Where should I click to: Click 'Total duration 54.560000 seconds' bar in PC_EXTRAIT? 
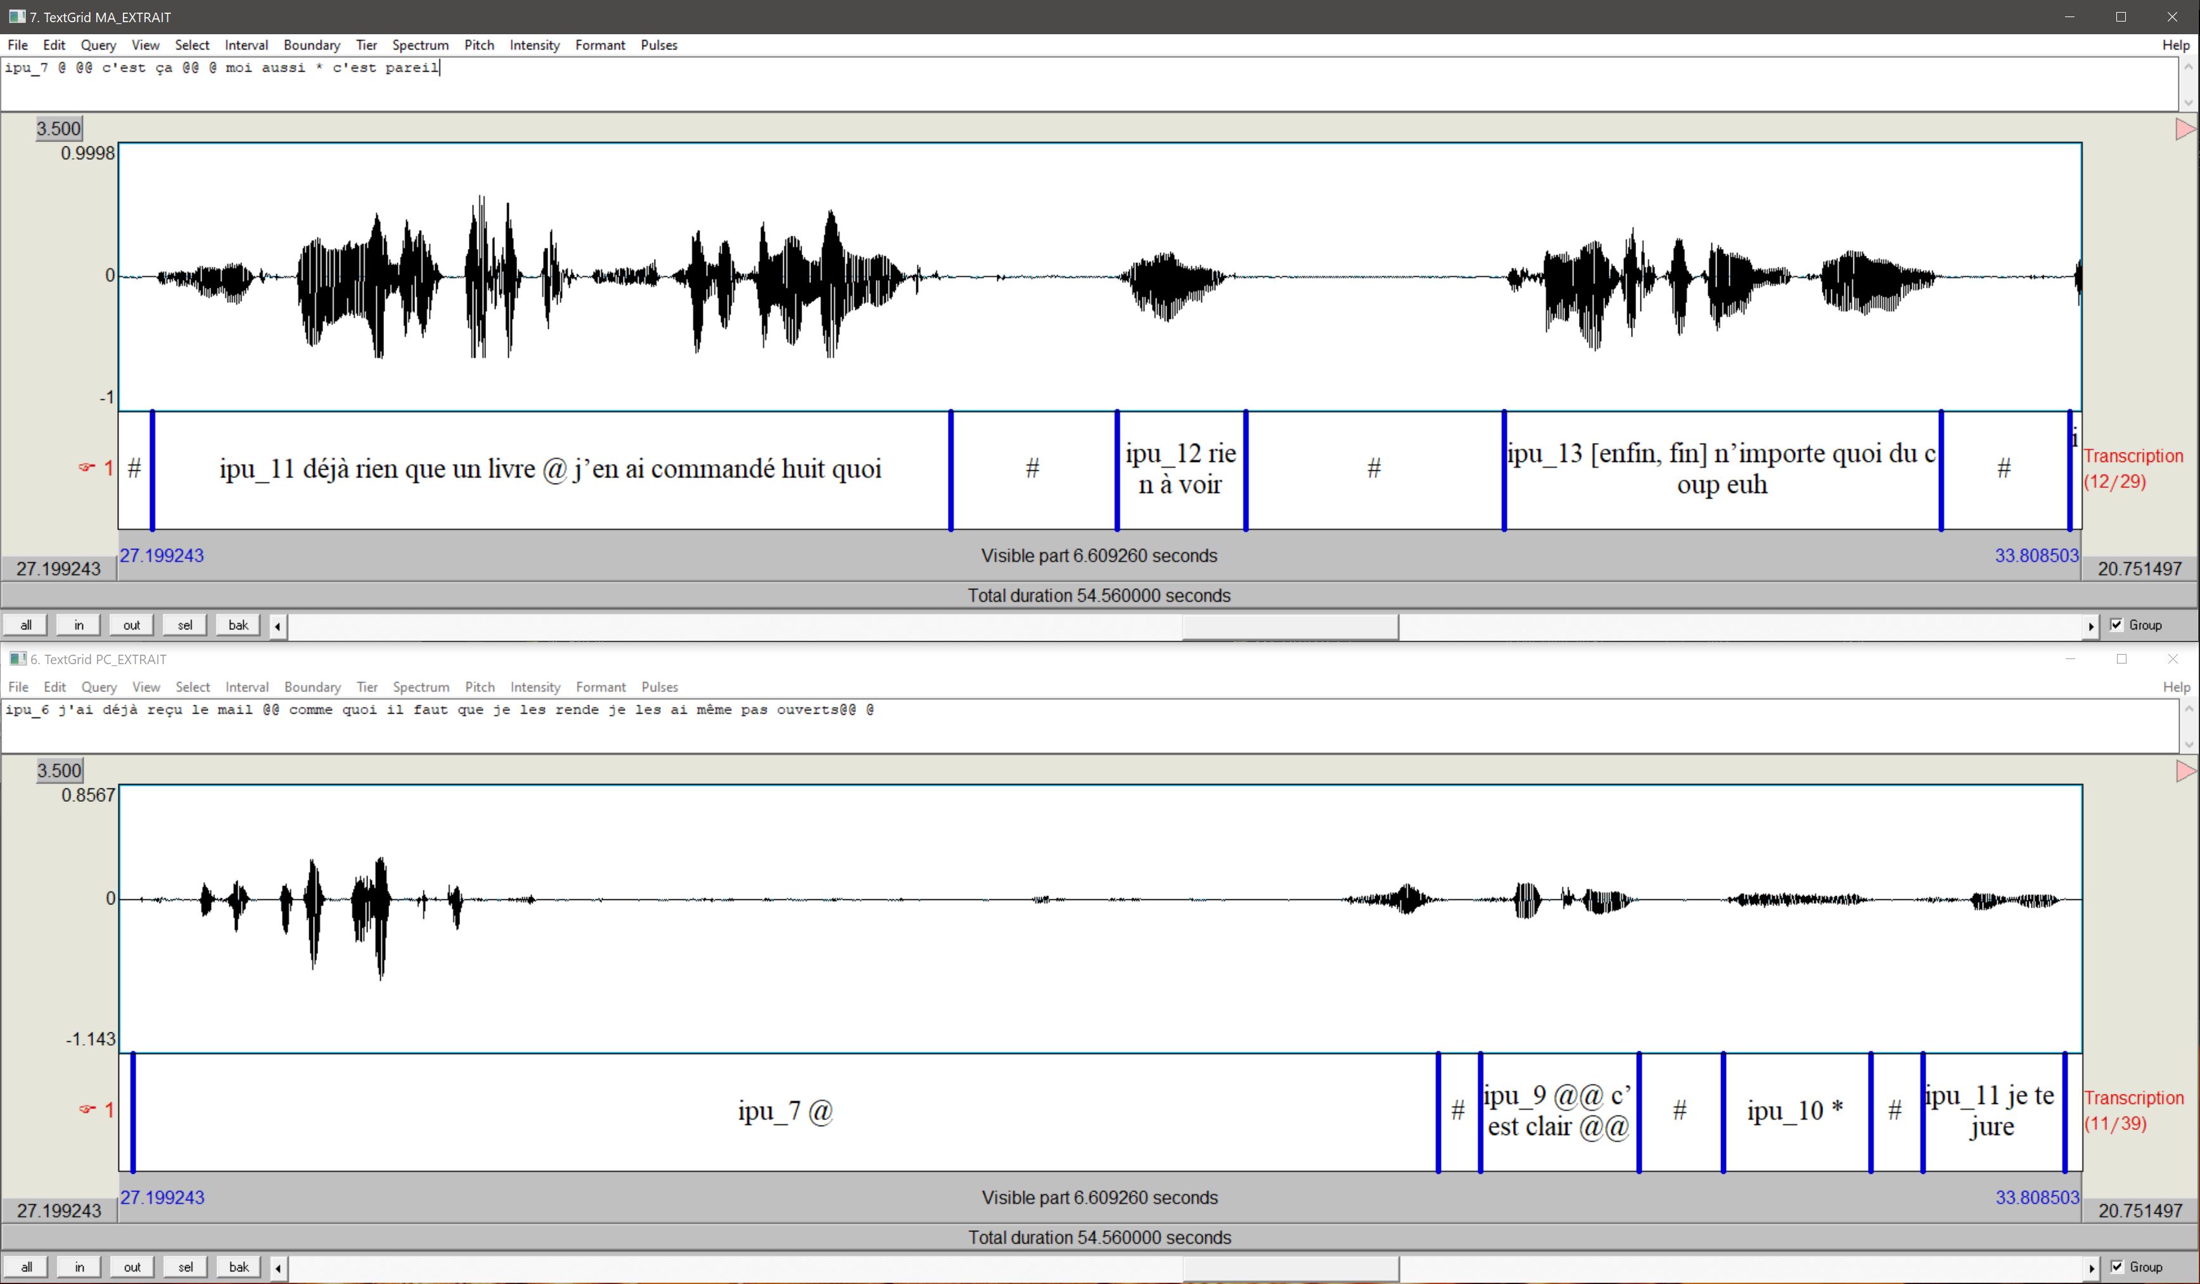(x=1099, y=1238)
